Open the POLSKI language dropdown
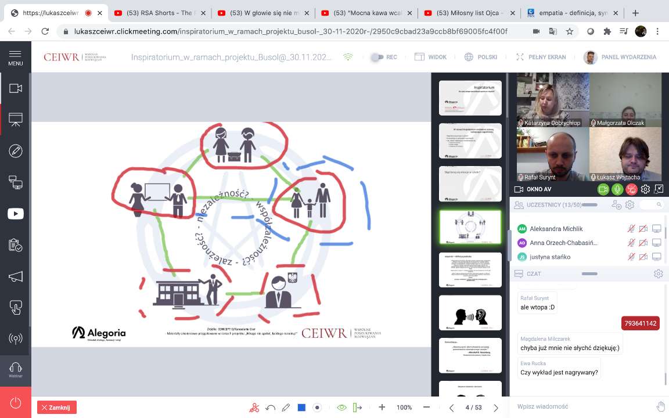 (481, 57)
